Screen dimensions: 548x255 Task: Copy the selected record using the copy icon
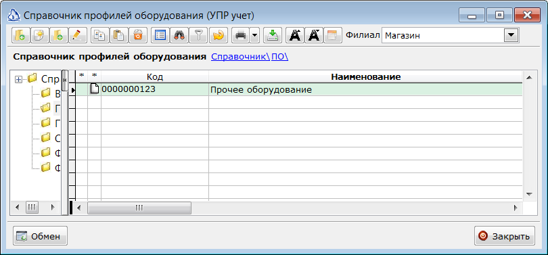(x=99, y=35)
